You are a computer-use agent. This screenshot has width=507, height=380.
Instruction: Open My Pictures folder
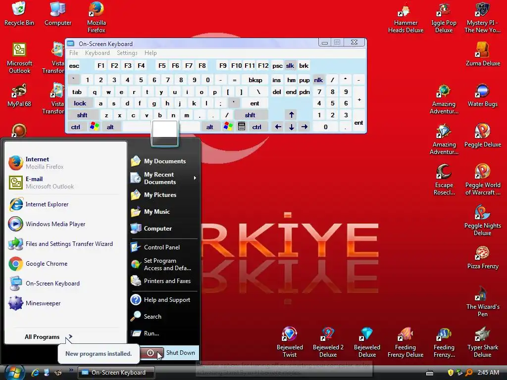(164, 195)
